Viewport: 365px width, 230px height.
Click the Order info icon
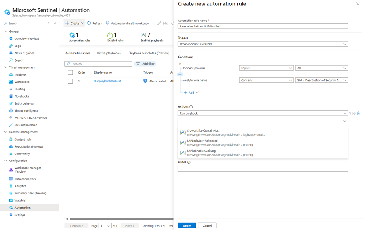pyautogui.click(x=189, y=162)
